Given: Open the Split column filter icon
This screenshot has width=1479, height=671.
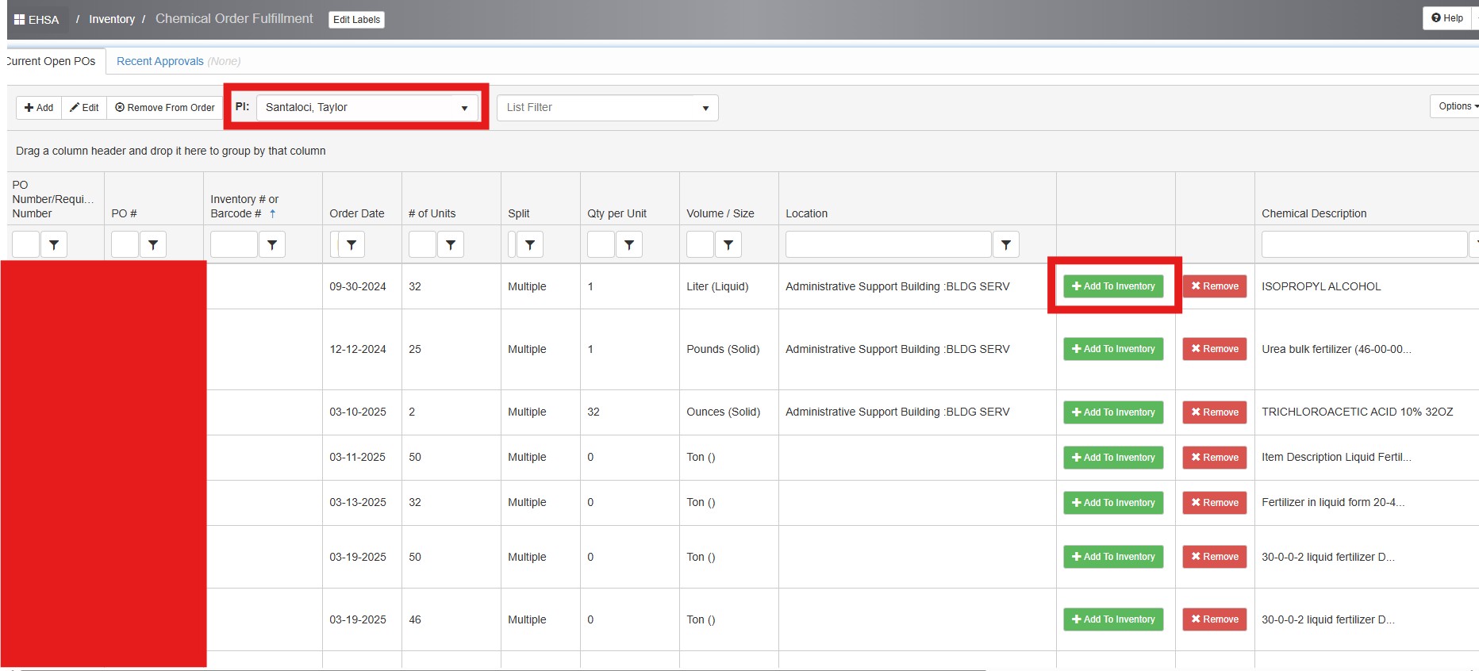Looking at the screenshot, I should [529, 245].
